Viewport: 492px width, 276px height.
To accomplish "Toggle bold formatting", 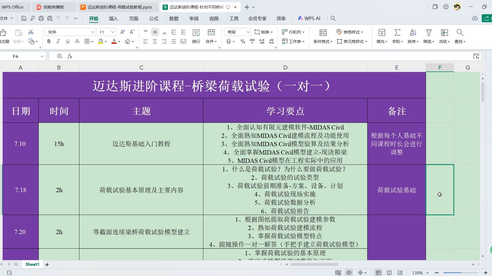I will click(48, 41).
